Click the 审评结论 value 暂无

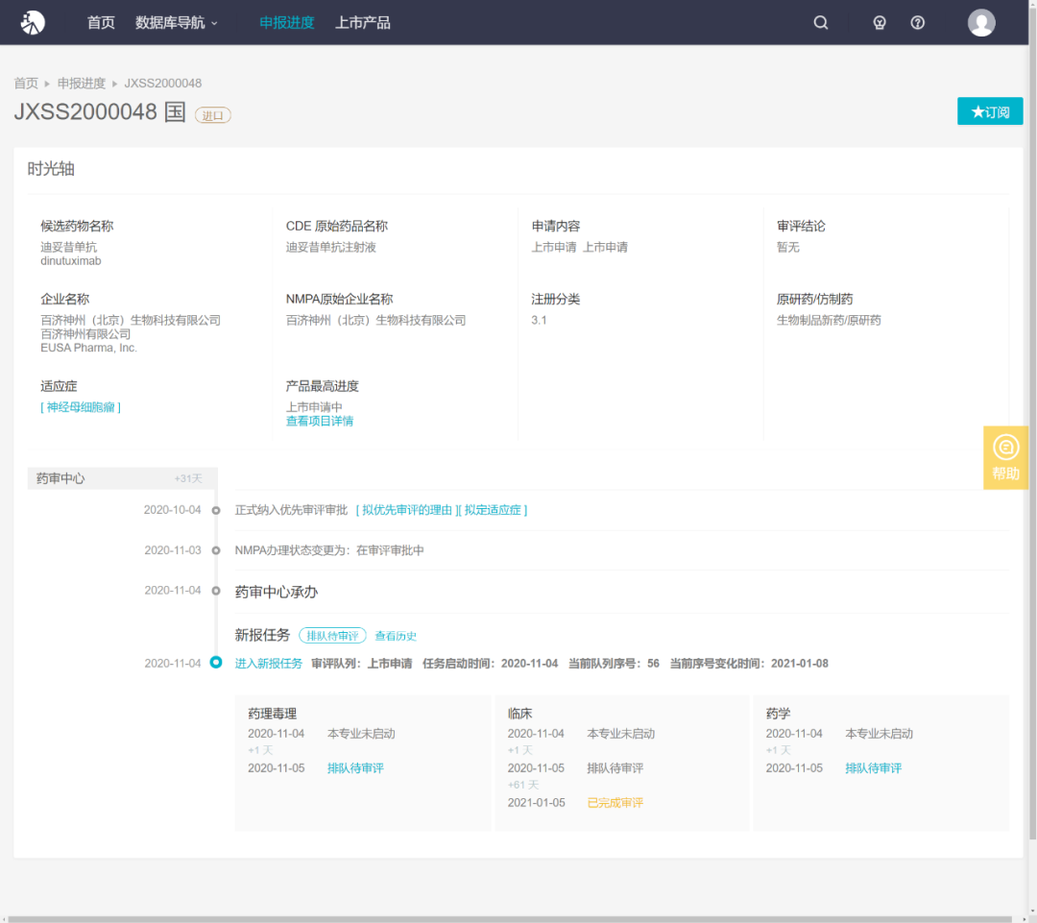click(787, 248)
